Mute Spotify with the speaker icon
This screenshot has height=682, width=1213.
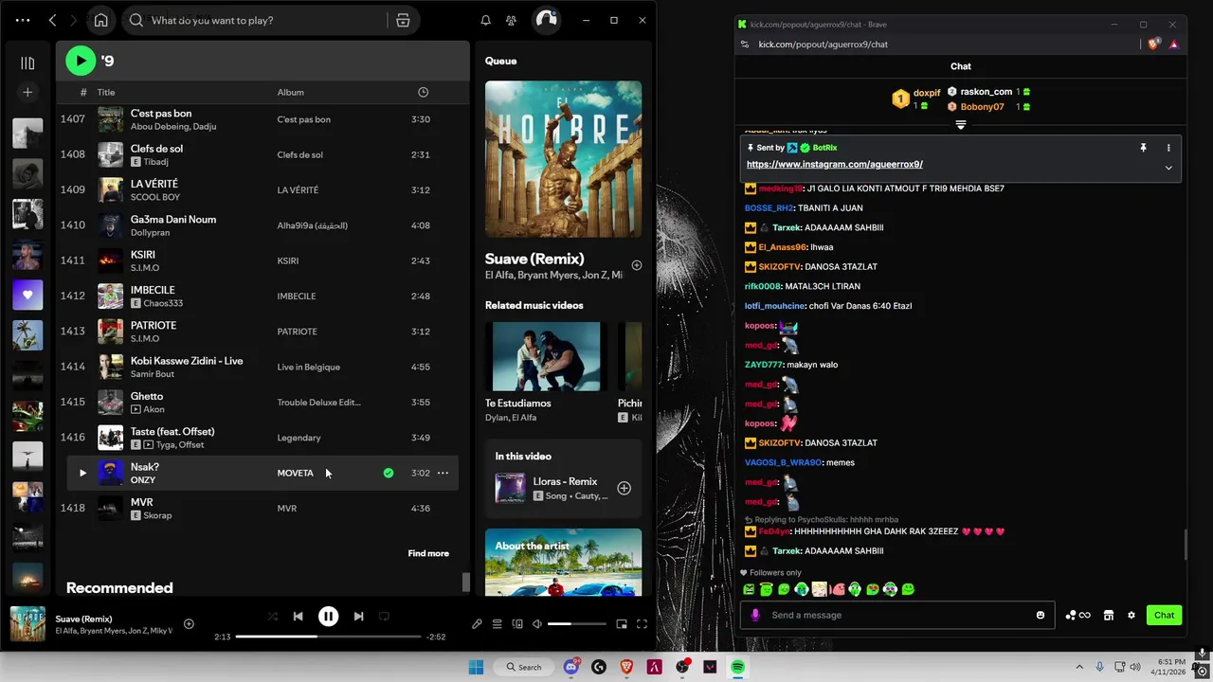click(x=537, y=624)
